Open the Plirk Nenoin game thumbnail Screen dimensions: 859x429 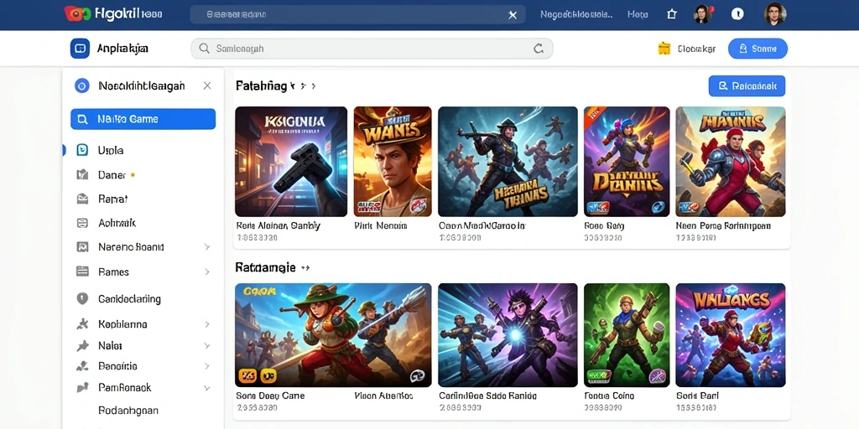[393, 162]
